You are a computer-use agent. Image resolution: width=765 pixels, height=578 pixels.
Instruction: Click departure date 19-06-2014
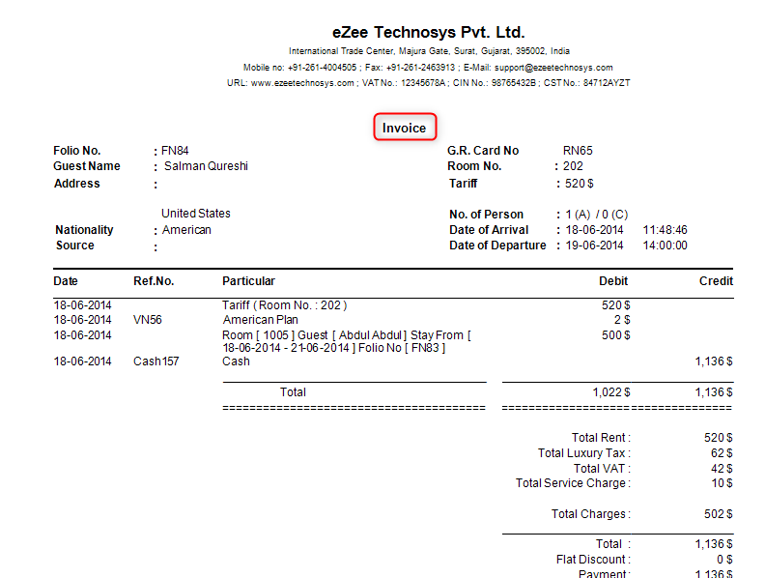tap(594, 246)
